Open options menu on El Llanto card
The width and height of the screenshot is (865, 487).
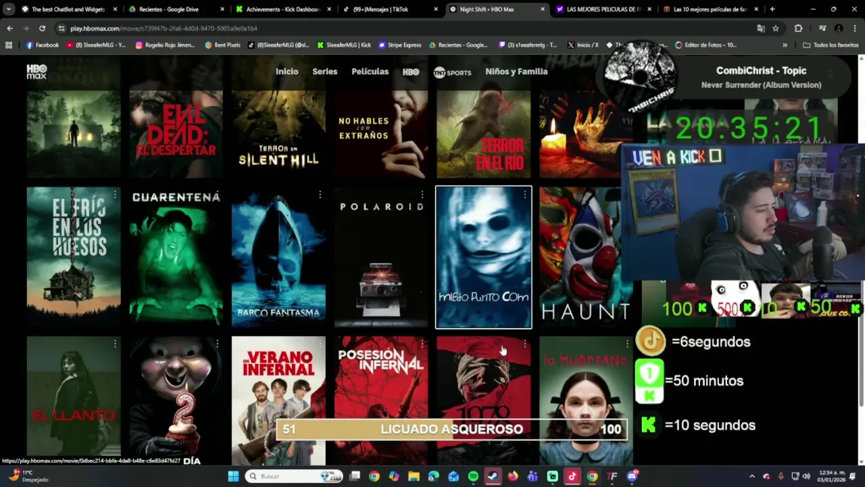[x=115, y=344]
